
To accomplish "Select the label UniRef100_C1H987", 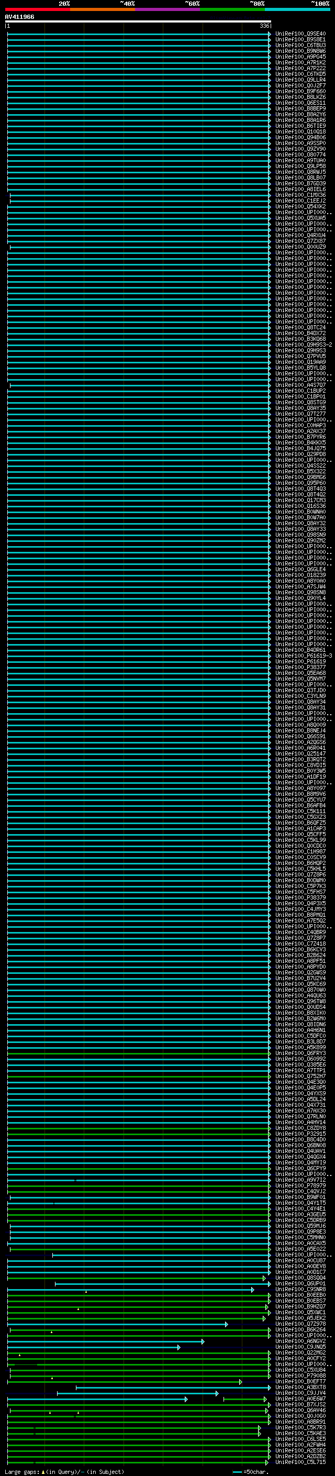I will tap(300, 852).
